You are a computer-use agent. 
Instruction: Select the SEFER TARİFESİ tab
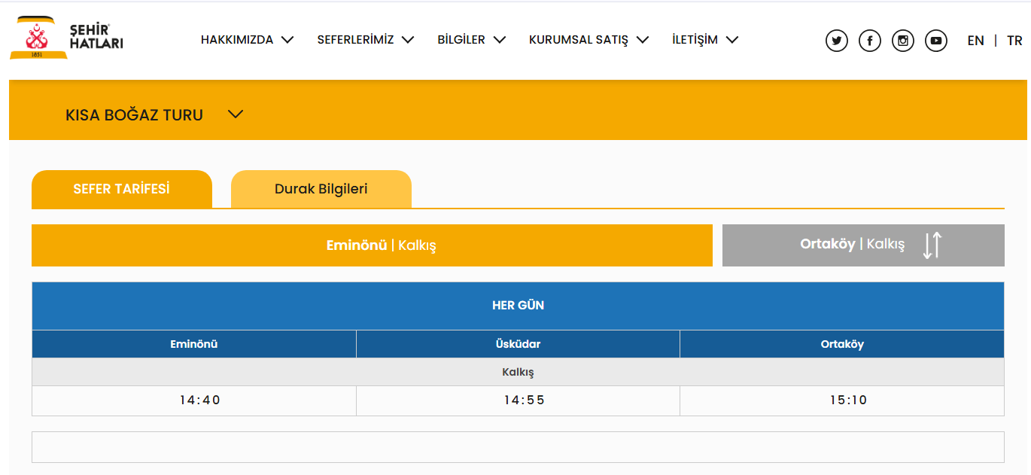[121, 189]
